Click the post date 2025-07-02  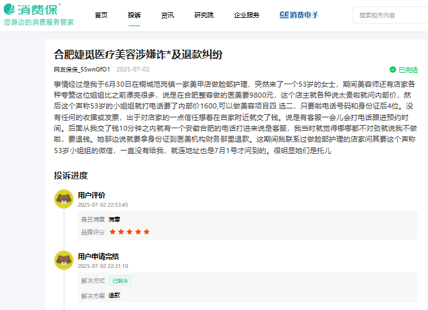pos(133,70)
